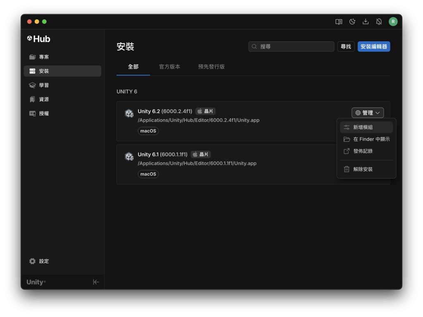Switch to the 全部 tab

pos(133,66)
